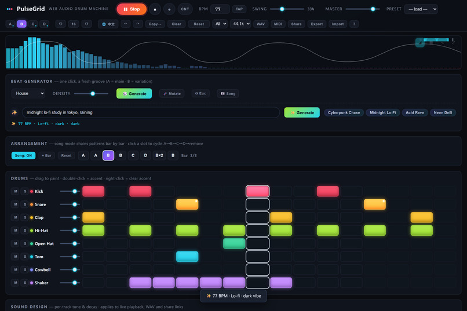Mute the Clap track
467x311 pixels.
[x=16, y=218]
